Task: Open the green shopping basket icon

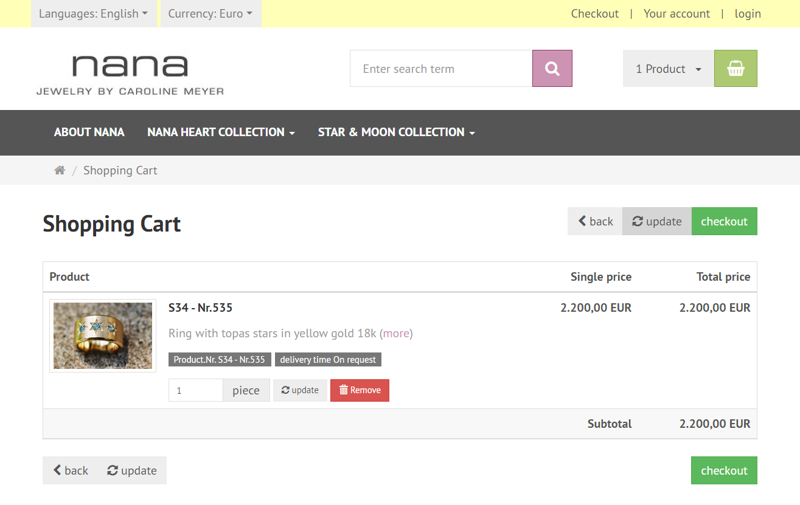Action: click(736, 69)
